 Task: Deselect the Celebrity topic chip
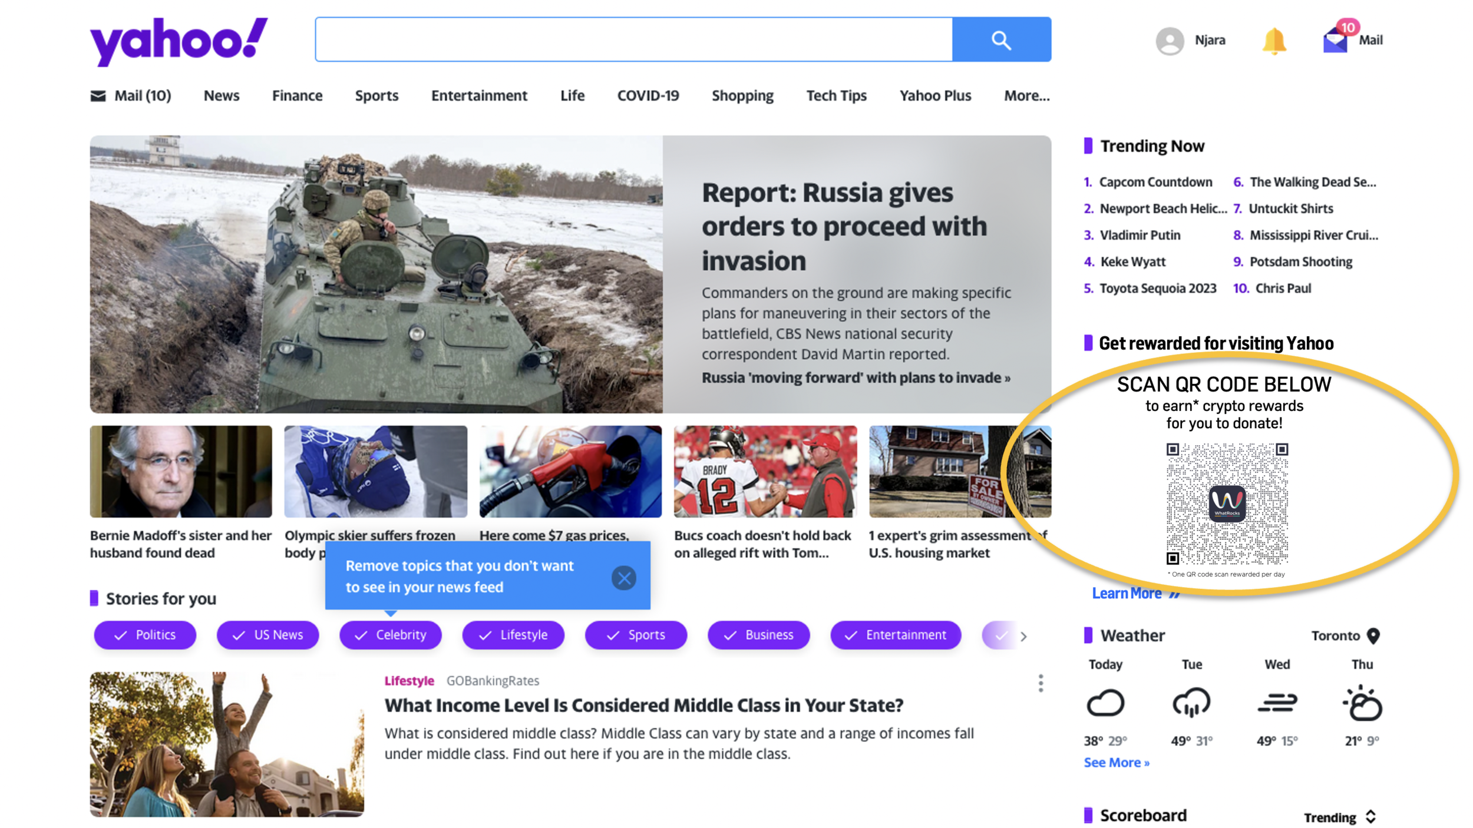390,635
